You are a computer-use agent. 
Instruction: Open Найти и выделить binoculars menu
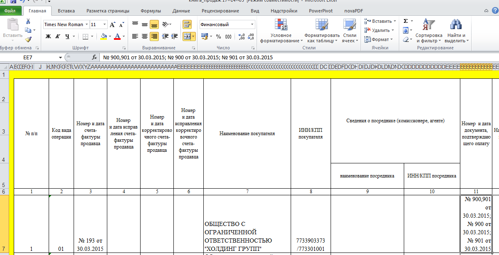[457, 31]
